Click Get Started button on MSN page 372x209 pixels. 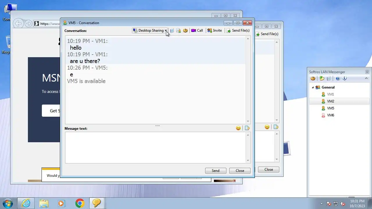pos(51,111)
